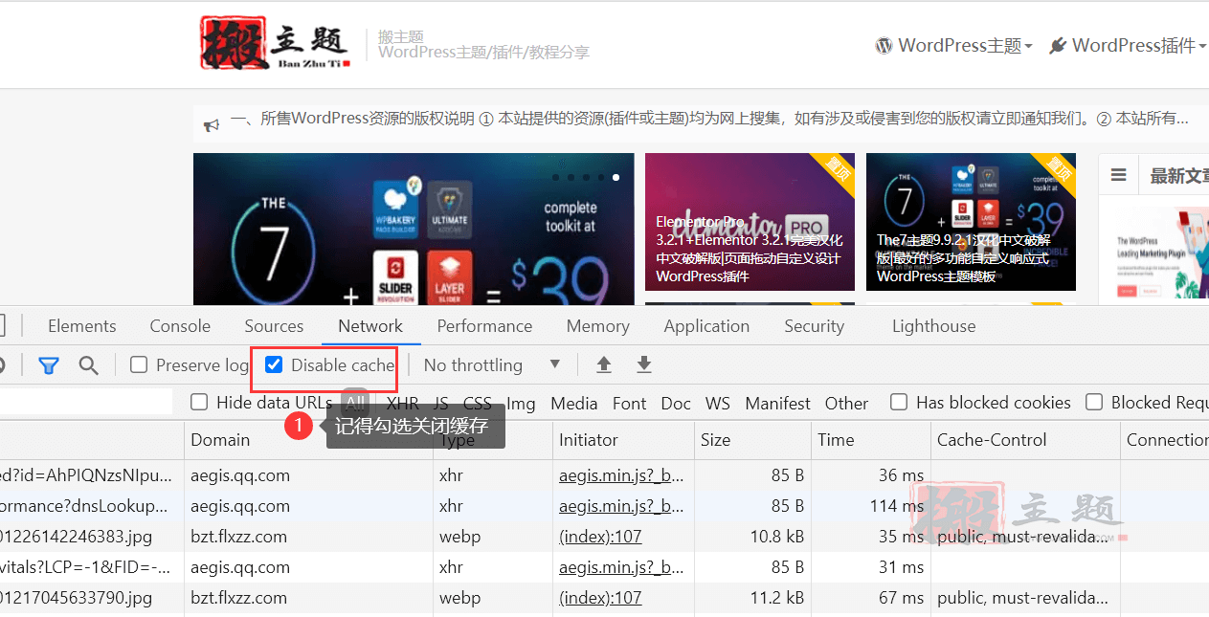Open the Sources tab
This screenshot has width=1209, height=617.
274,326
